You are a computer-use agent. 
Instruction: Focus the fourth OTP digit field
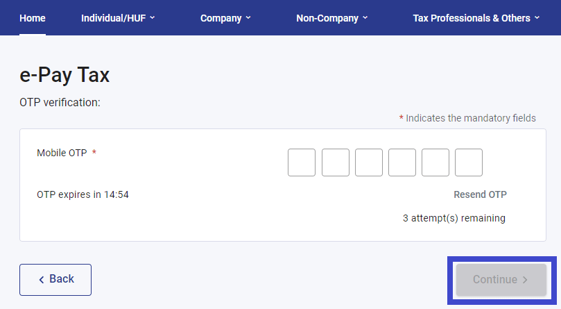(402, 162)
